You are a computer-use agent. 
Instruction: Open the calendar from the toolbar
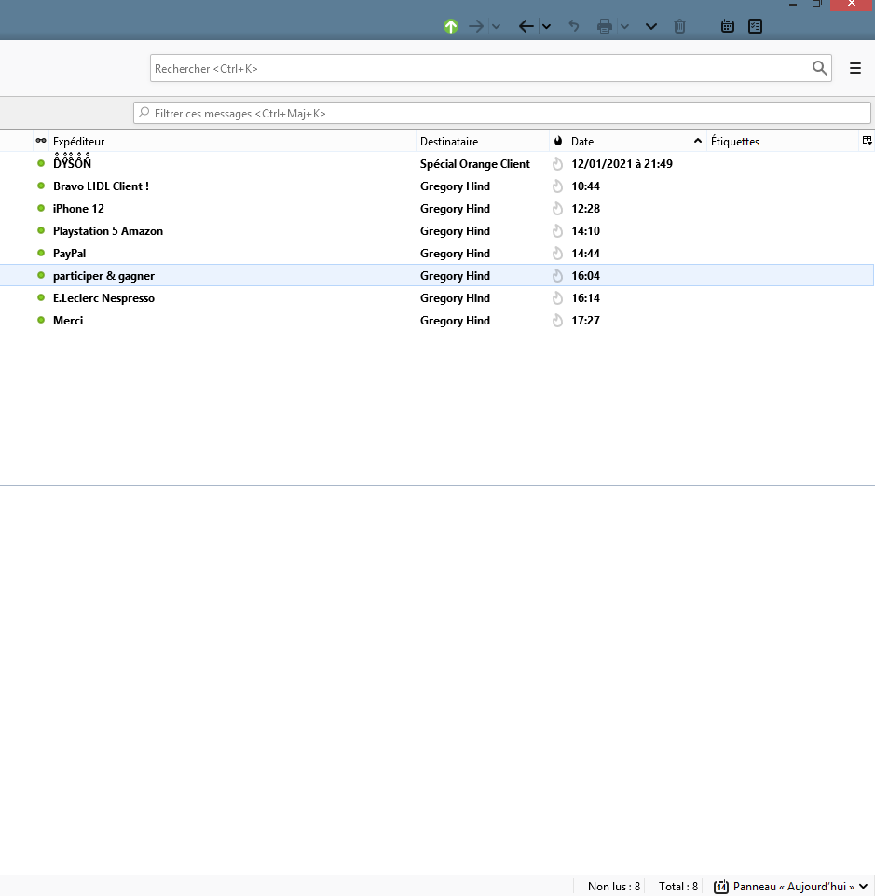[728, 26]
